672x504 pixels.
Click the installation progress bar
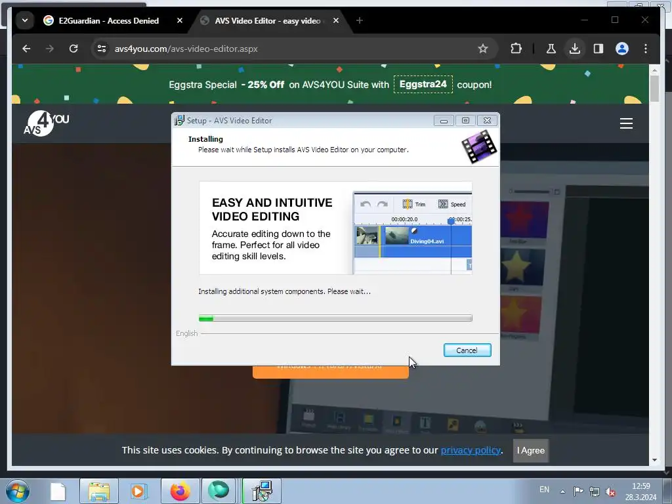tap(335, 318)
